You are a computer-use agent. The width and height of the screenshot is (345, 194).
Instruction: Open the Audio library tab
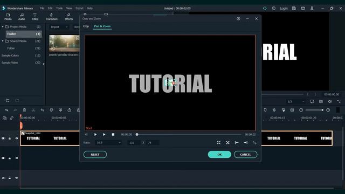[22, 17]
